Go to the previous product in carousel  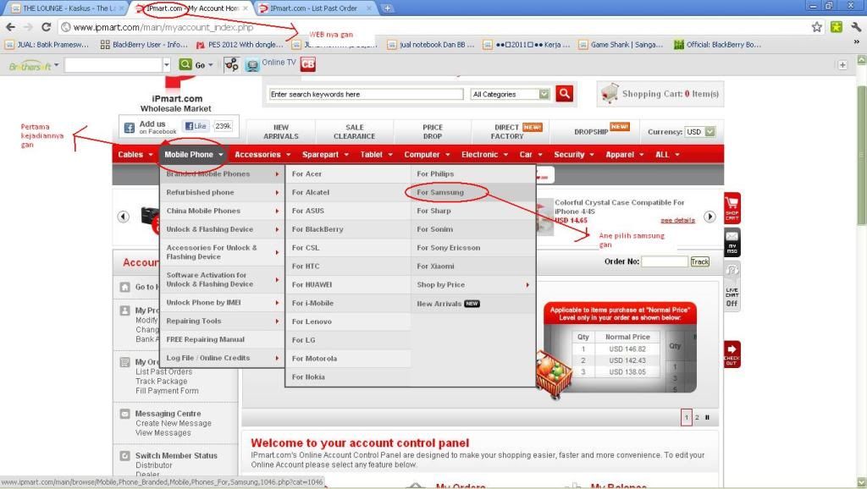[x=124, y=217]
